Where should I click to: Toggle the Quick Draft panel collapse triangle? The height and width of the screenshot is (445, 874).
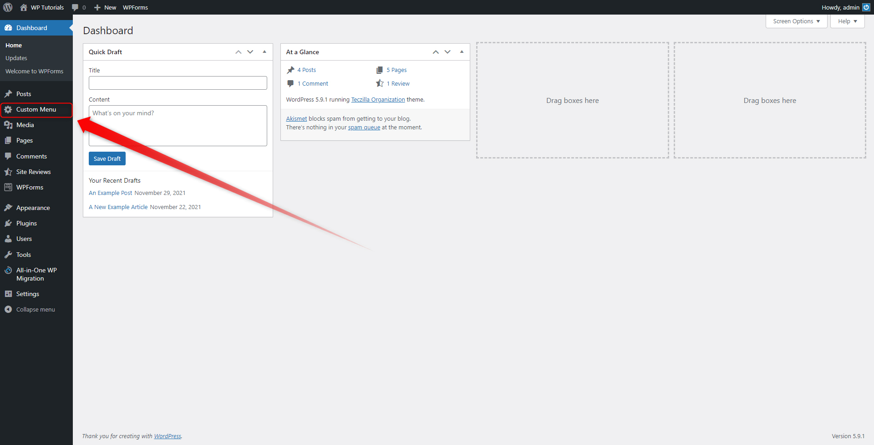coord(264,52)
